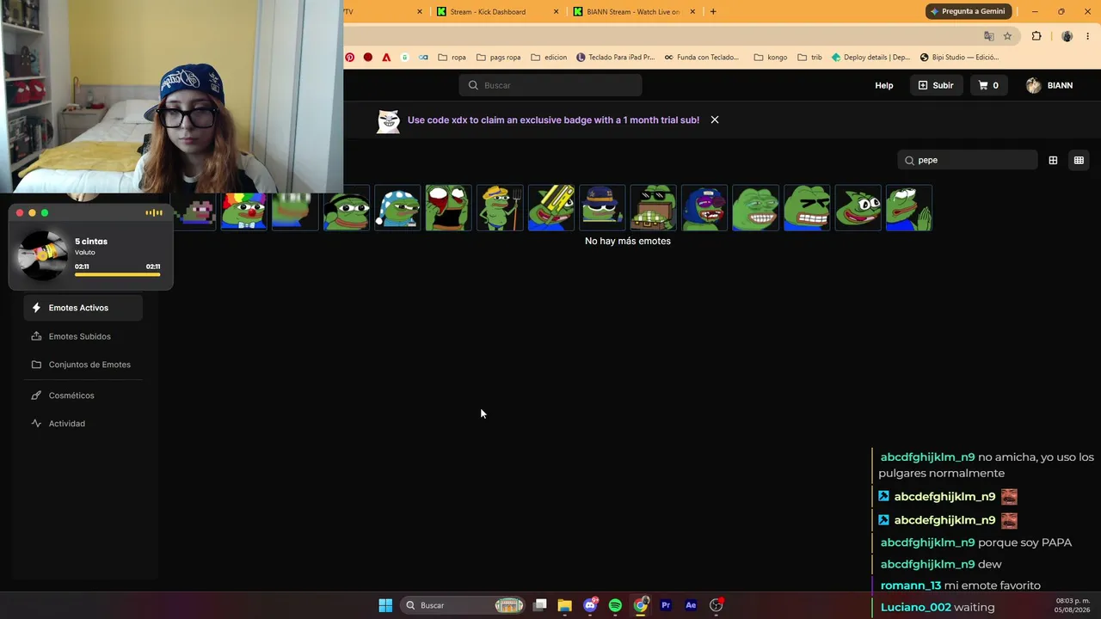Open After Effects from the taskbar
The height and width of the screenshot is (619, 1101).
point(691,605)
